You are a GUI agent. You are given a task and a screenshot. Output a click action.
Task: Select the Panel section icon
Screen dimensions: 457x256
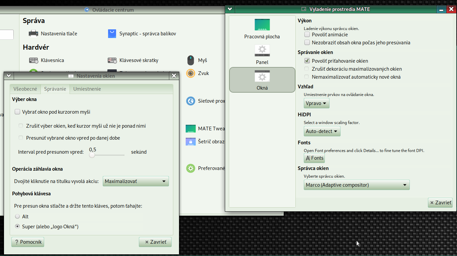(262, 51)
